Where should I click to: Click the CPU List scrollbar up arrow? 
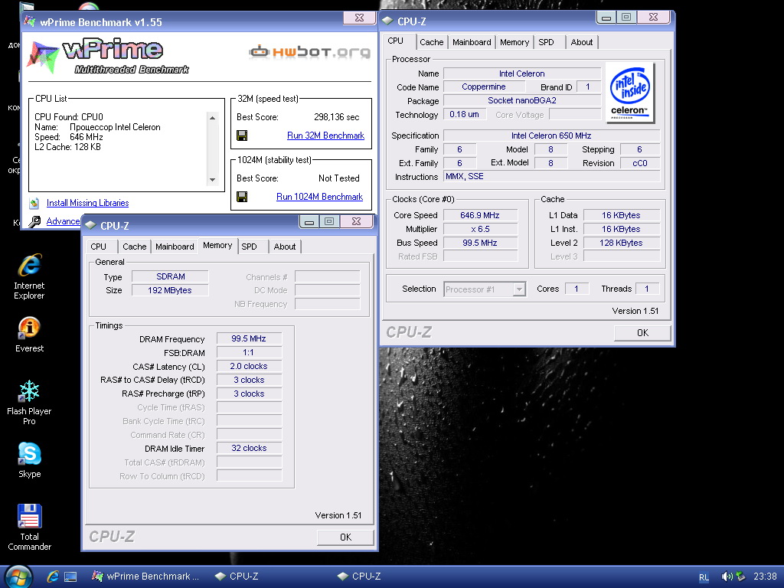[213, 118]
